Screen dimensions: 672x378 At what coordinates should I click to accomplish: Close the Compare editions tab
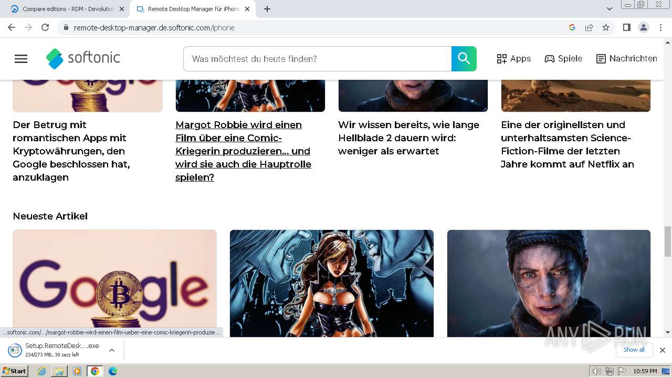tap(122, 9)
